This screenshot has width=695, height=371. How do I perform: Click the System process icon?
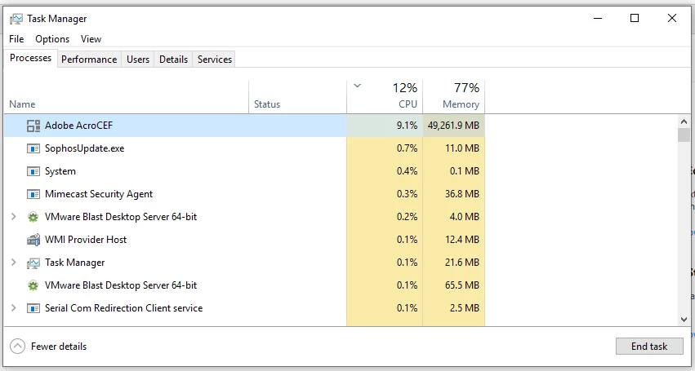tap(33, 171)
